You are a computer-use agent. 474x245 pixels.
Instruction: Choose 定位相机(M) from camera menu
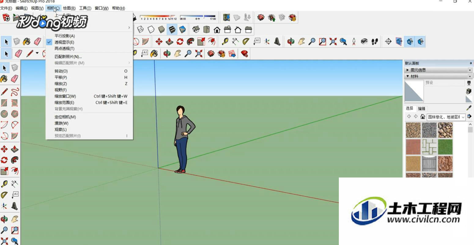tap(89, 117)
